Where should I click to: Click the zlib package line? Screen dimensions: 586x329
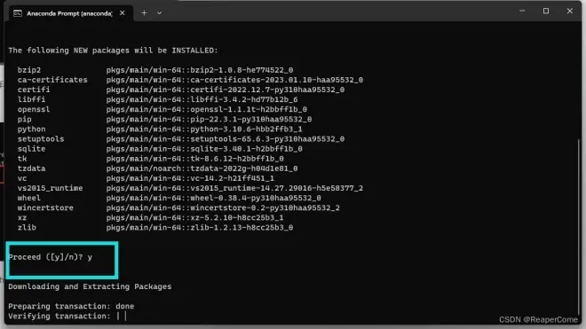(155, 228)
